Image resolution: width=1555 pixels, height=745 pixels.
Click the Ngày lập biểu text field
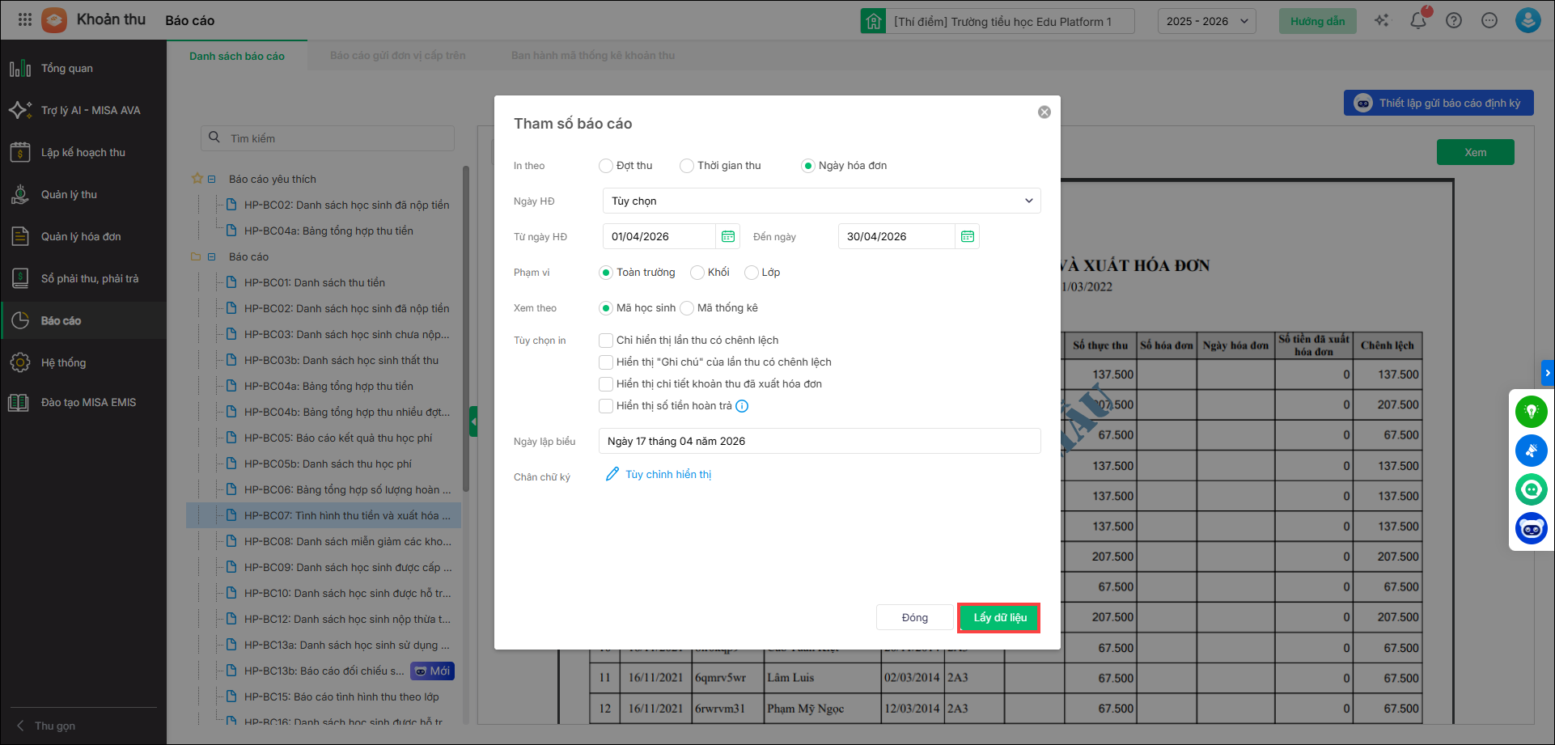click(819, 441)
